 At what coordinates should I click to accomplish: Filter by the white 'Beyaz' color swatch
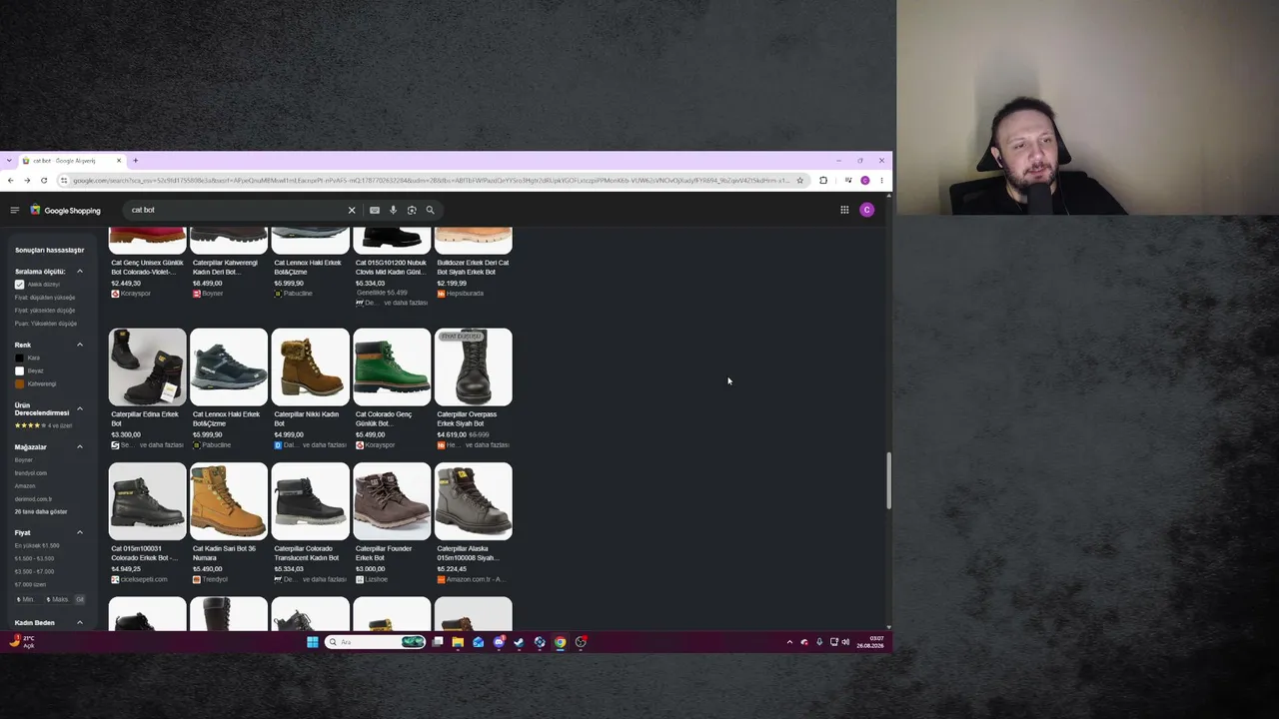pos(19,370)
